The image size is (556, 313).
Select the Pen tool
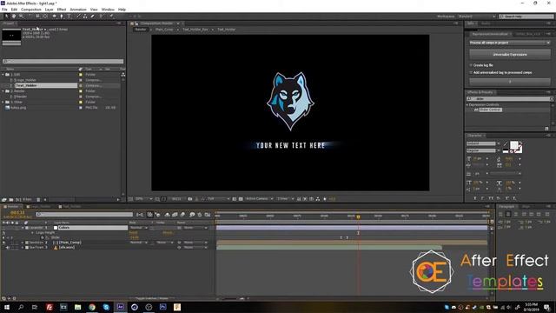click(x=62, y=16)
